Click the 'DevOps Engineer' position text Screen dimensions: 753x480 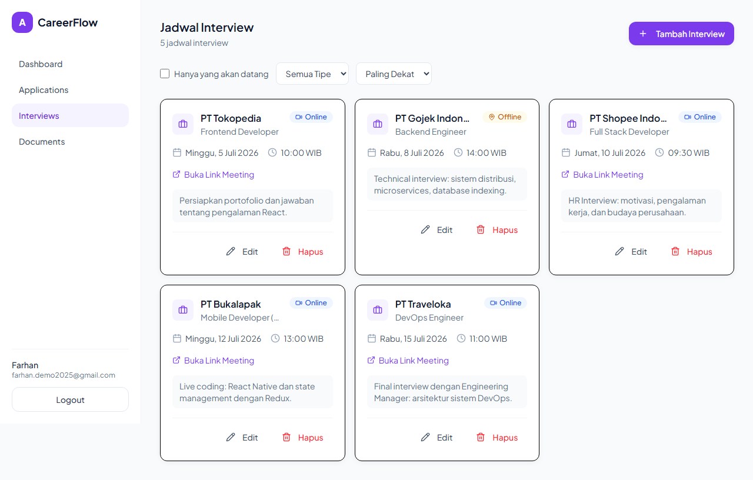tap(429, 318)
